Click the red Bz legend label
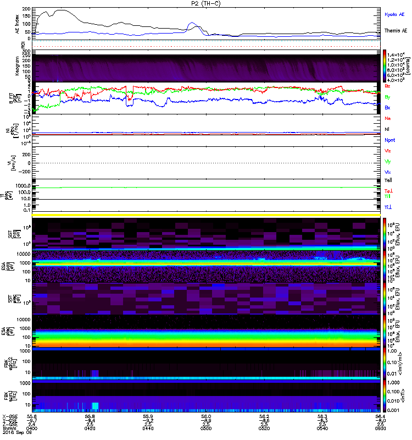Screen dimensions: 412x440 [387, 86]
